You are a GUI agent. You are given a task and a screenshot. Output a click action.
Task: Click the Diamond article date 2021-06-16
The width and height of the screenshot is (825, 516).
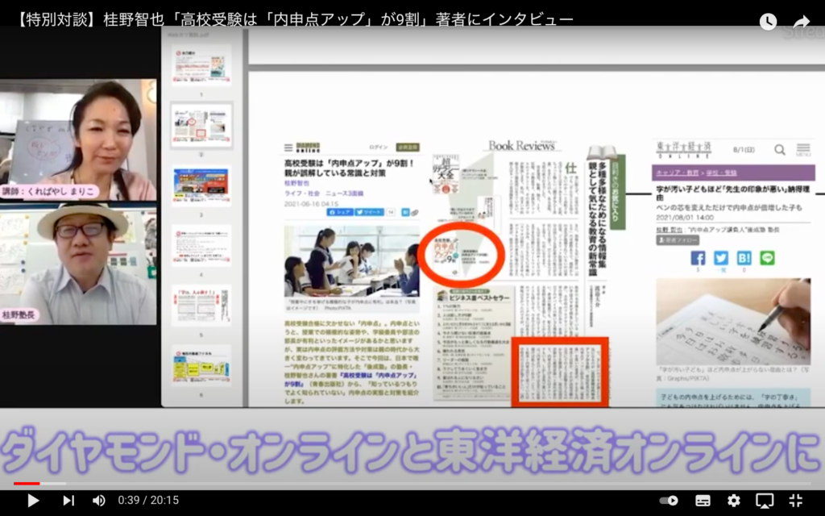tap(312, 204)
